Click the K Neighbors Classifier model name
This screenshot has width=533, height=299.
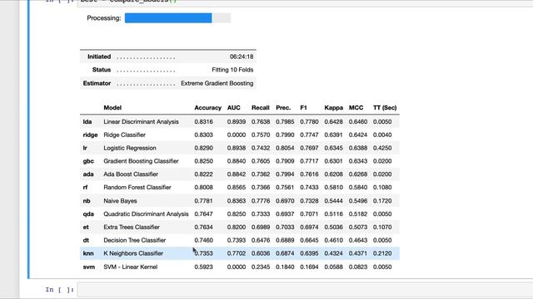133,253
